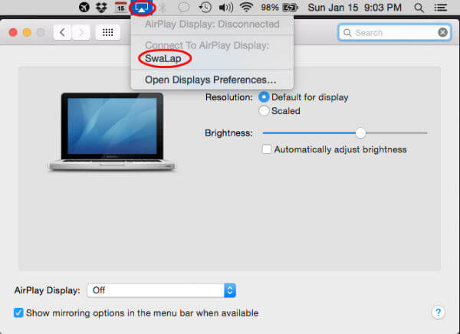Show all preferences grid button
The width and height of the screenshot is (460, 334).
[x=107, y=32]
